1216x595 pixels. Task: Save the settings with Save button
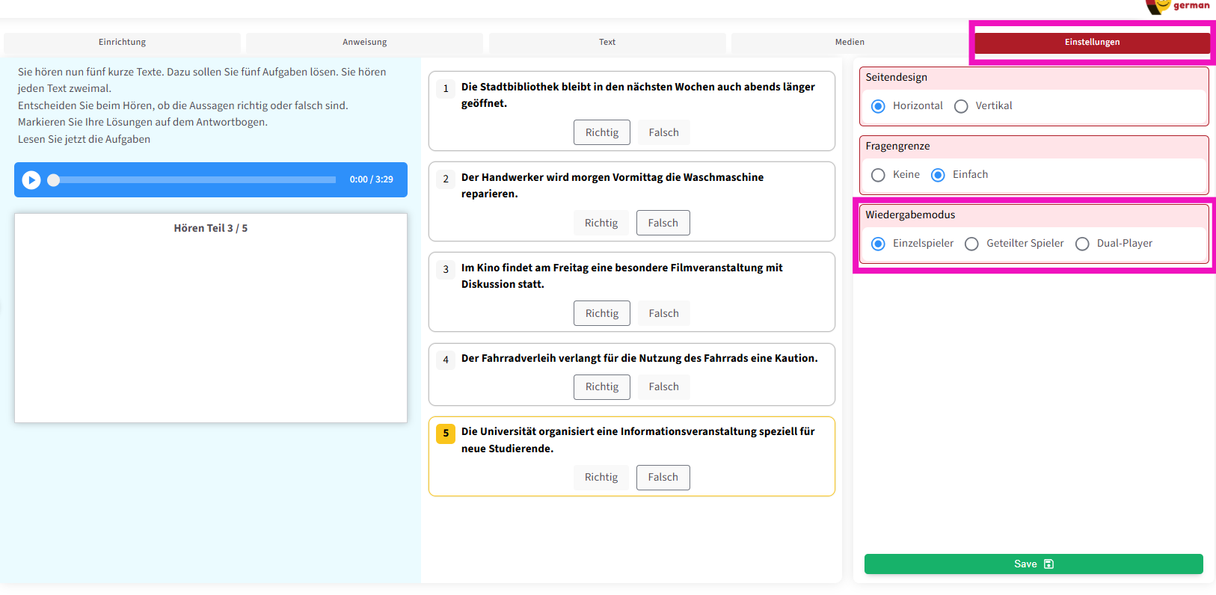pyautogui.click(x=1033, y=564)
